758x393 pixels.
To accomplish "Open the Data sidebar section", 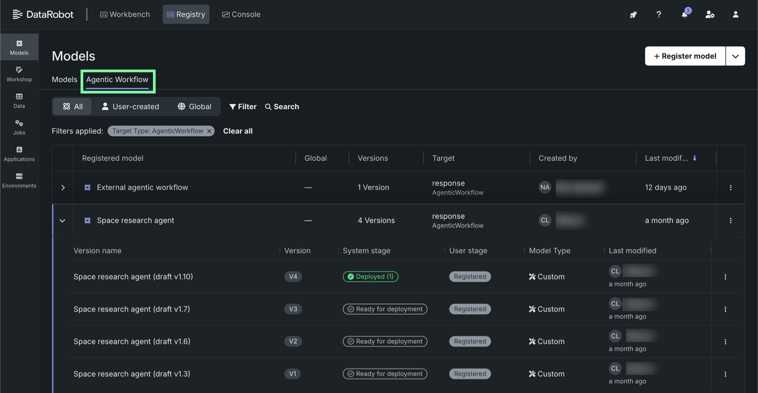I will [19, 100].
